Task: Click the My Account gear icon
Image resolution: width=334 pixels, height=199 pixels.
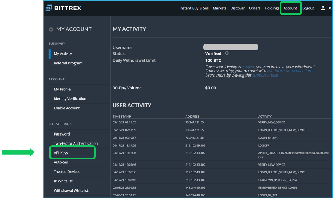Action: [51, 29]
